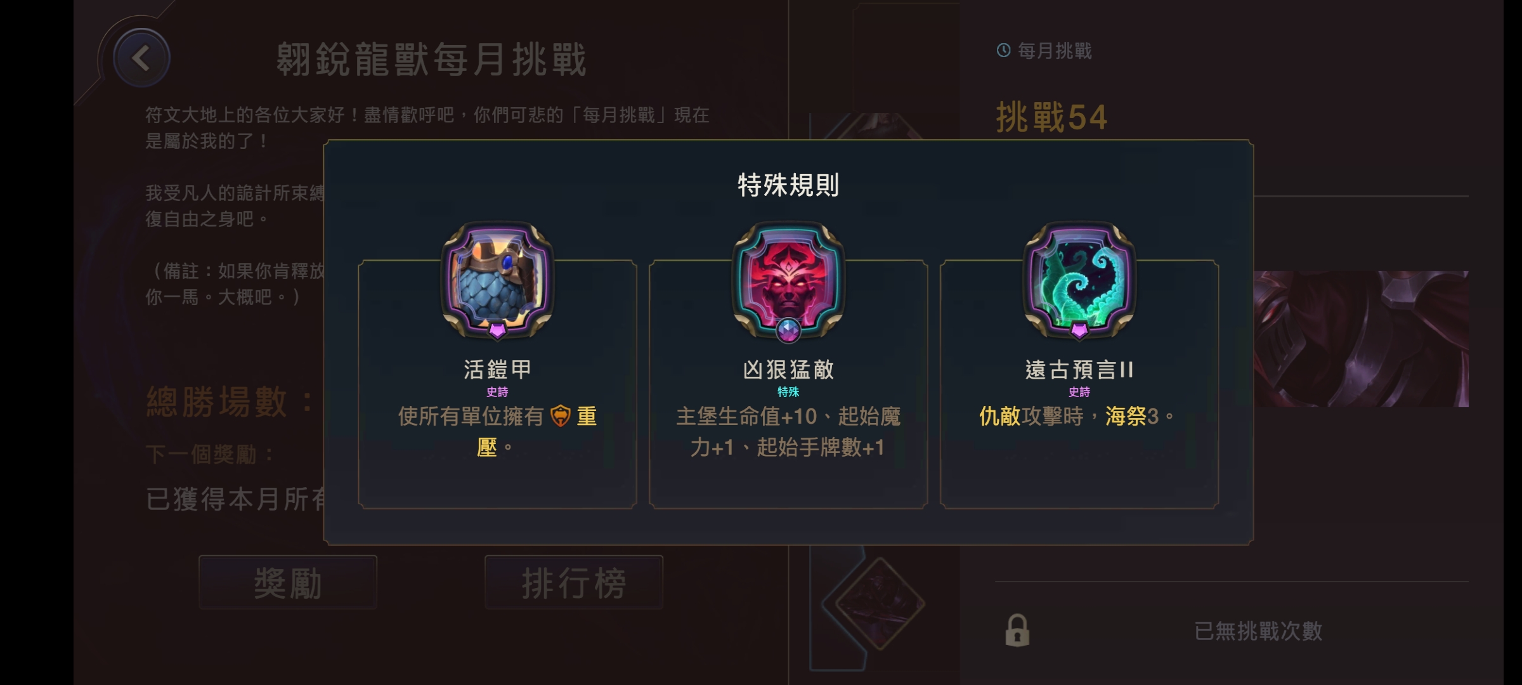The image size is (1522, 685).
Task: Tap the purple epic gem under 活鎧甲
Action: click(497, 330)
